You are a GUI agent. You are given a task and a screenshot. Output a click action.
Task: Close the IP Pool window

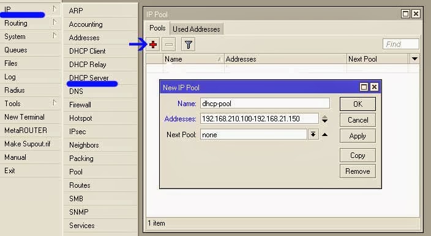click(x=416, y=13)
